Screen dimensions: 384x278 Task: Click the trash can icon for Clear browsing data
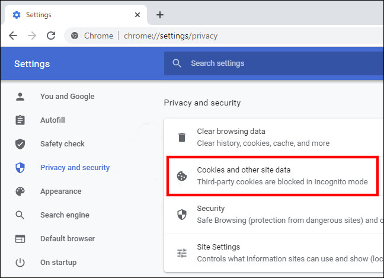(x=182, y=138)
